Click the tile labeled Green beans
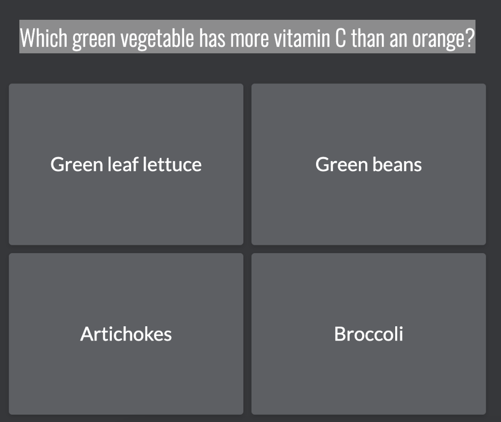Viewport: 501px width, 422px height. pyautogui.click(x=369, y=164)
